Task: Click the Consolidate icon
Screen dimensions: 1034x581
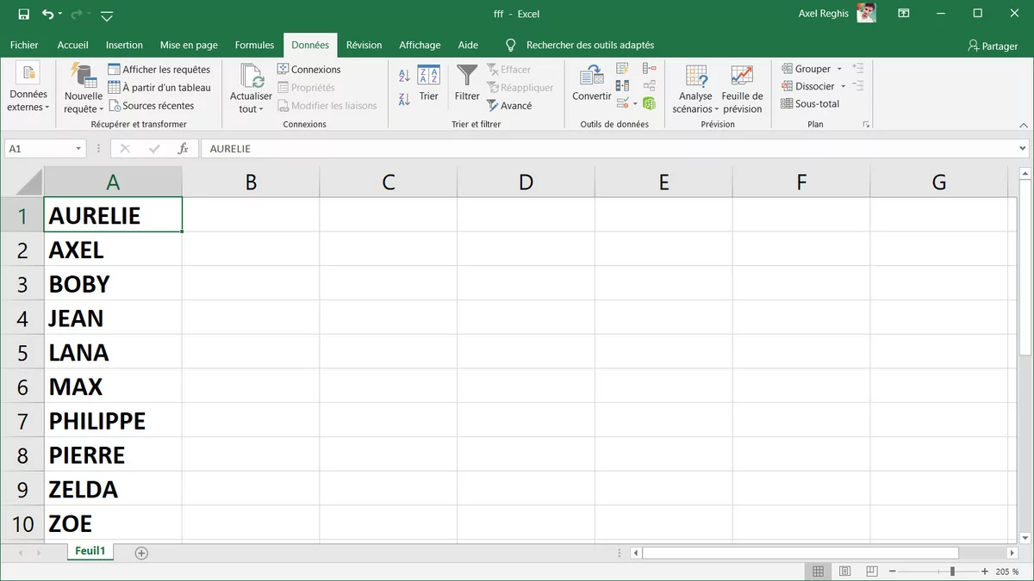Action: 649,69
